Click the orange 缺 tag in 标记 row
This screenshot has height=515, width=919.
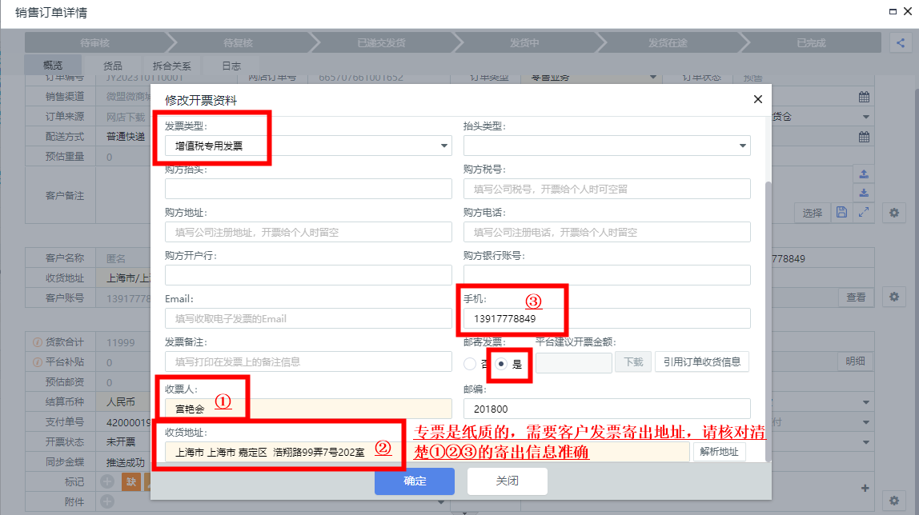tap(130, 482)
